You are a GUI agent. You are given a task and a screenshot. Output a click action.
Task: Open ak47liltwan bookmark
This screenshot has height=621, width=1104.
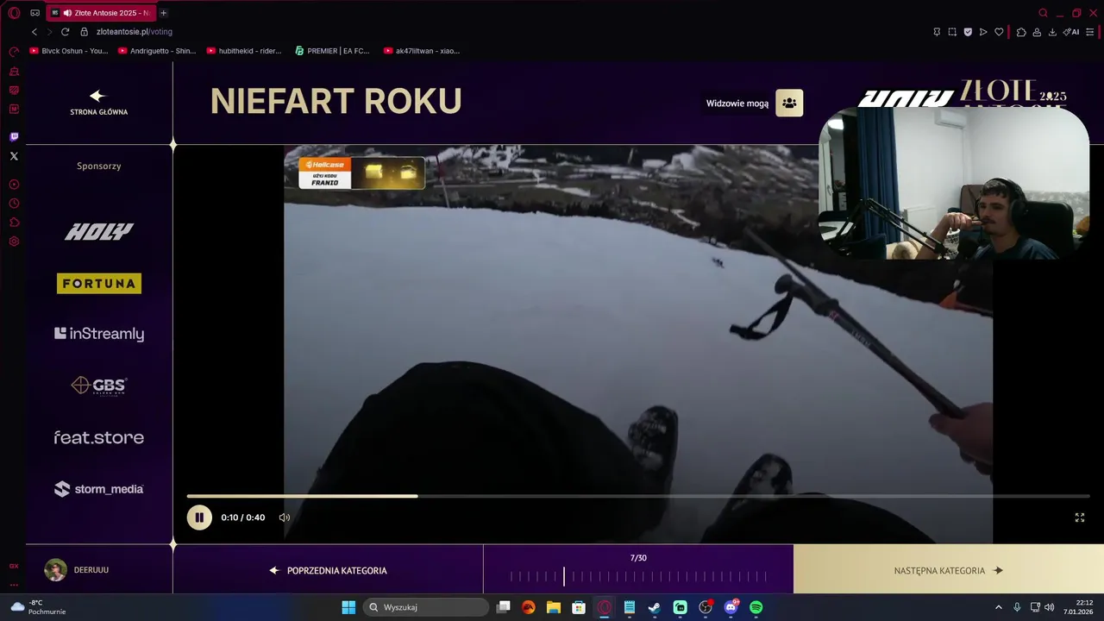(x=422, y=51)
